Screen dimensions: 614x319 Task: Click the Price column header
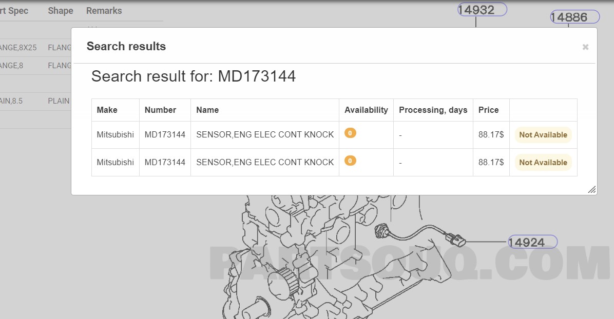(x=488, y=110)
